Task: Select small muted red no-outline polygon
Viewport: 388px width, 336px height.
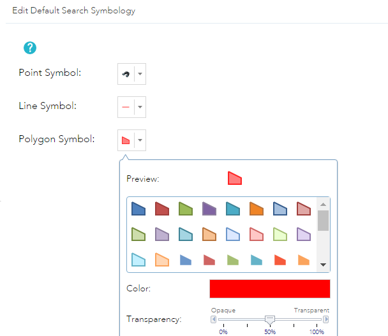Action: [x=209, y=260]
